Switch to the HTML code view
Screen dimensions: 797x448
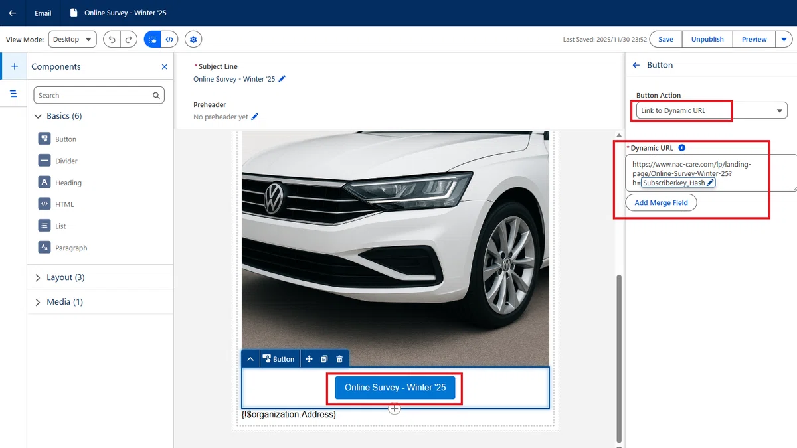(170, 39)
